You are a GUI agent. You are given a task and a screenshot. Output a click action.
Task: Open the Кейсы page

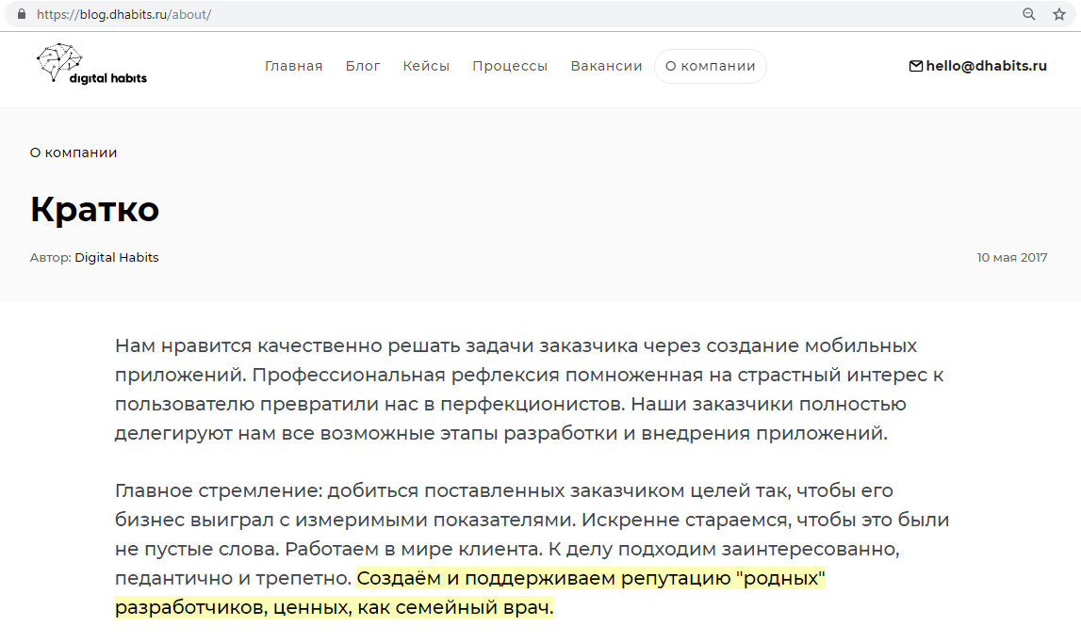click(426, 66)
